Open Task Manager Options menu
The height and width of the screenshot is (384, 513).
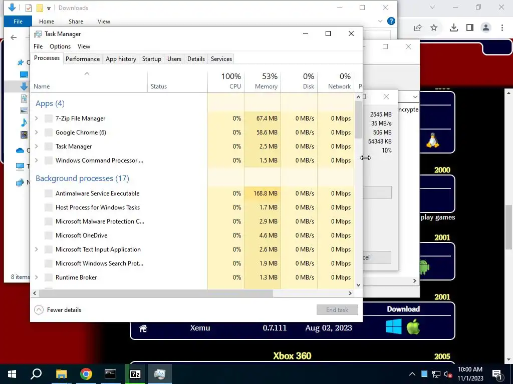(60, 46)
